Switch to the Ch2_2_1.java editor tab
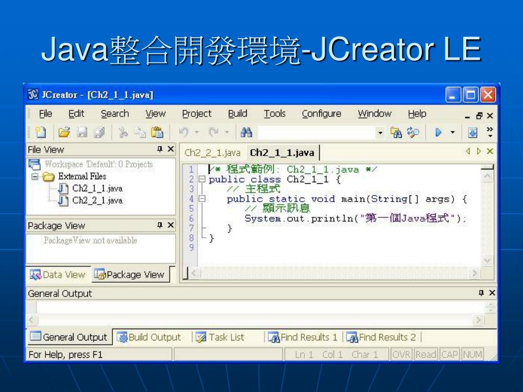 (x=212, y=153)
